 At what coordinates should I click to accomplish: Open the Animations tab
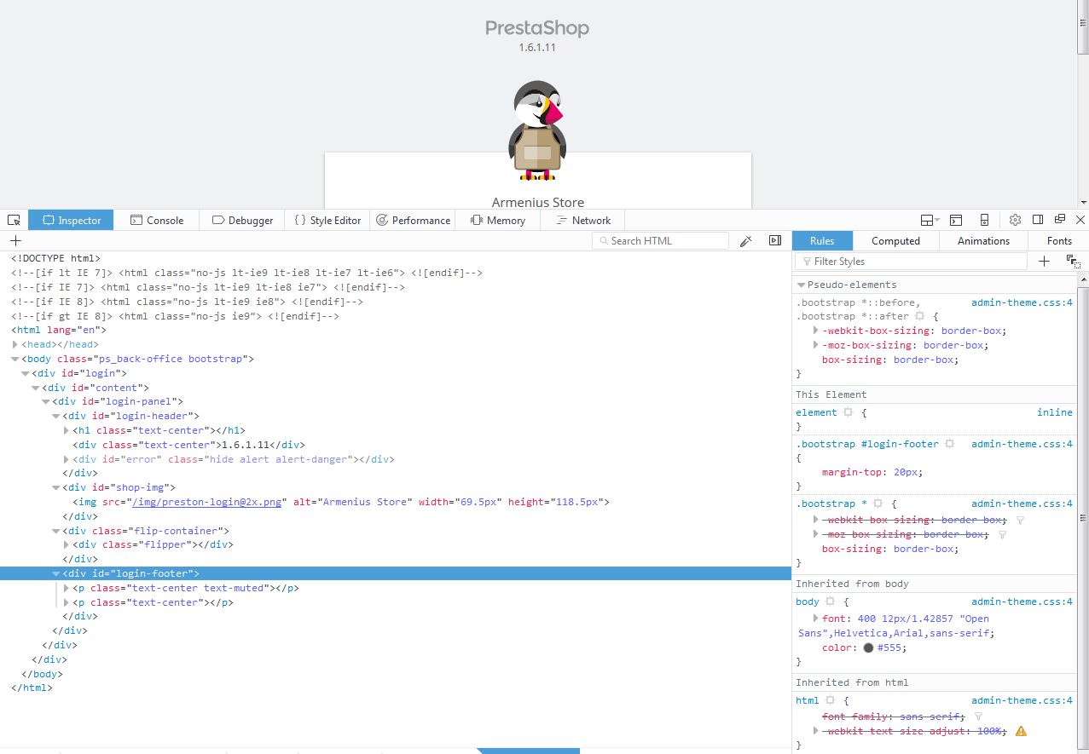(983, 241)
